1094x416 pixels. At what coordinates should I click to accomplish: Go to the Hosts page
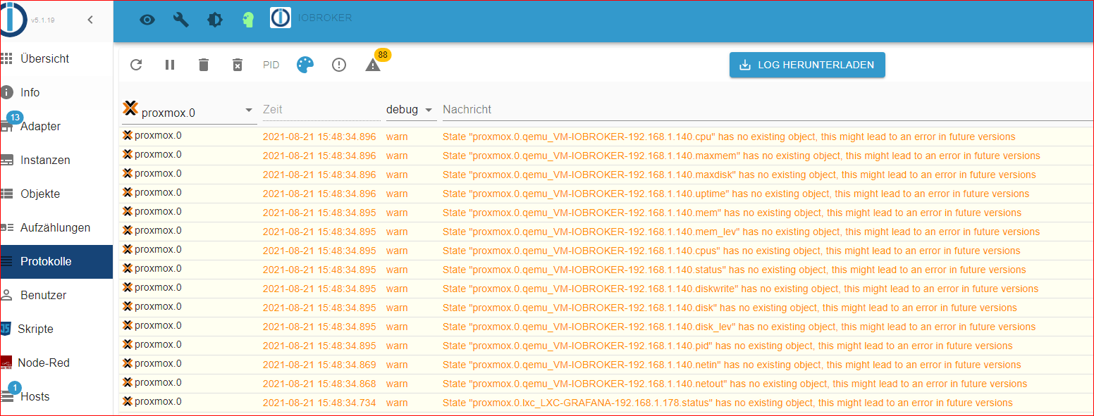56,396
